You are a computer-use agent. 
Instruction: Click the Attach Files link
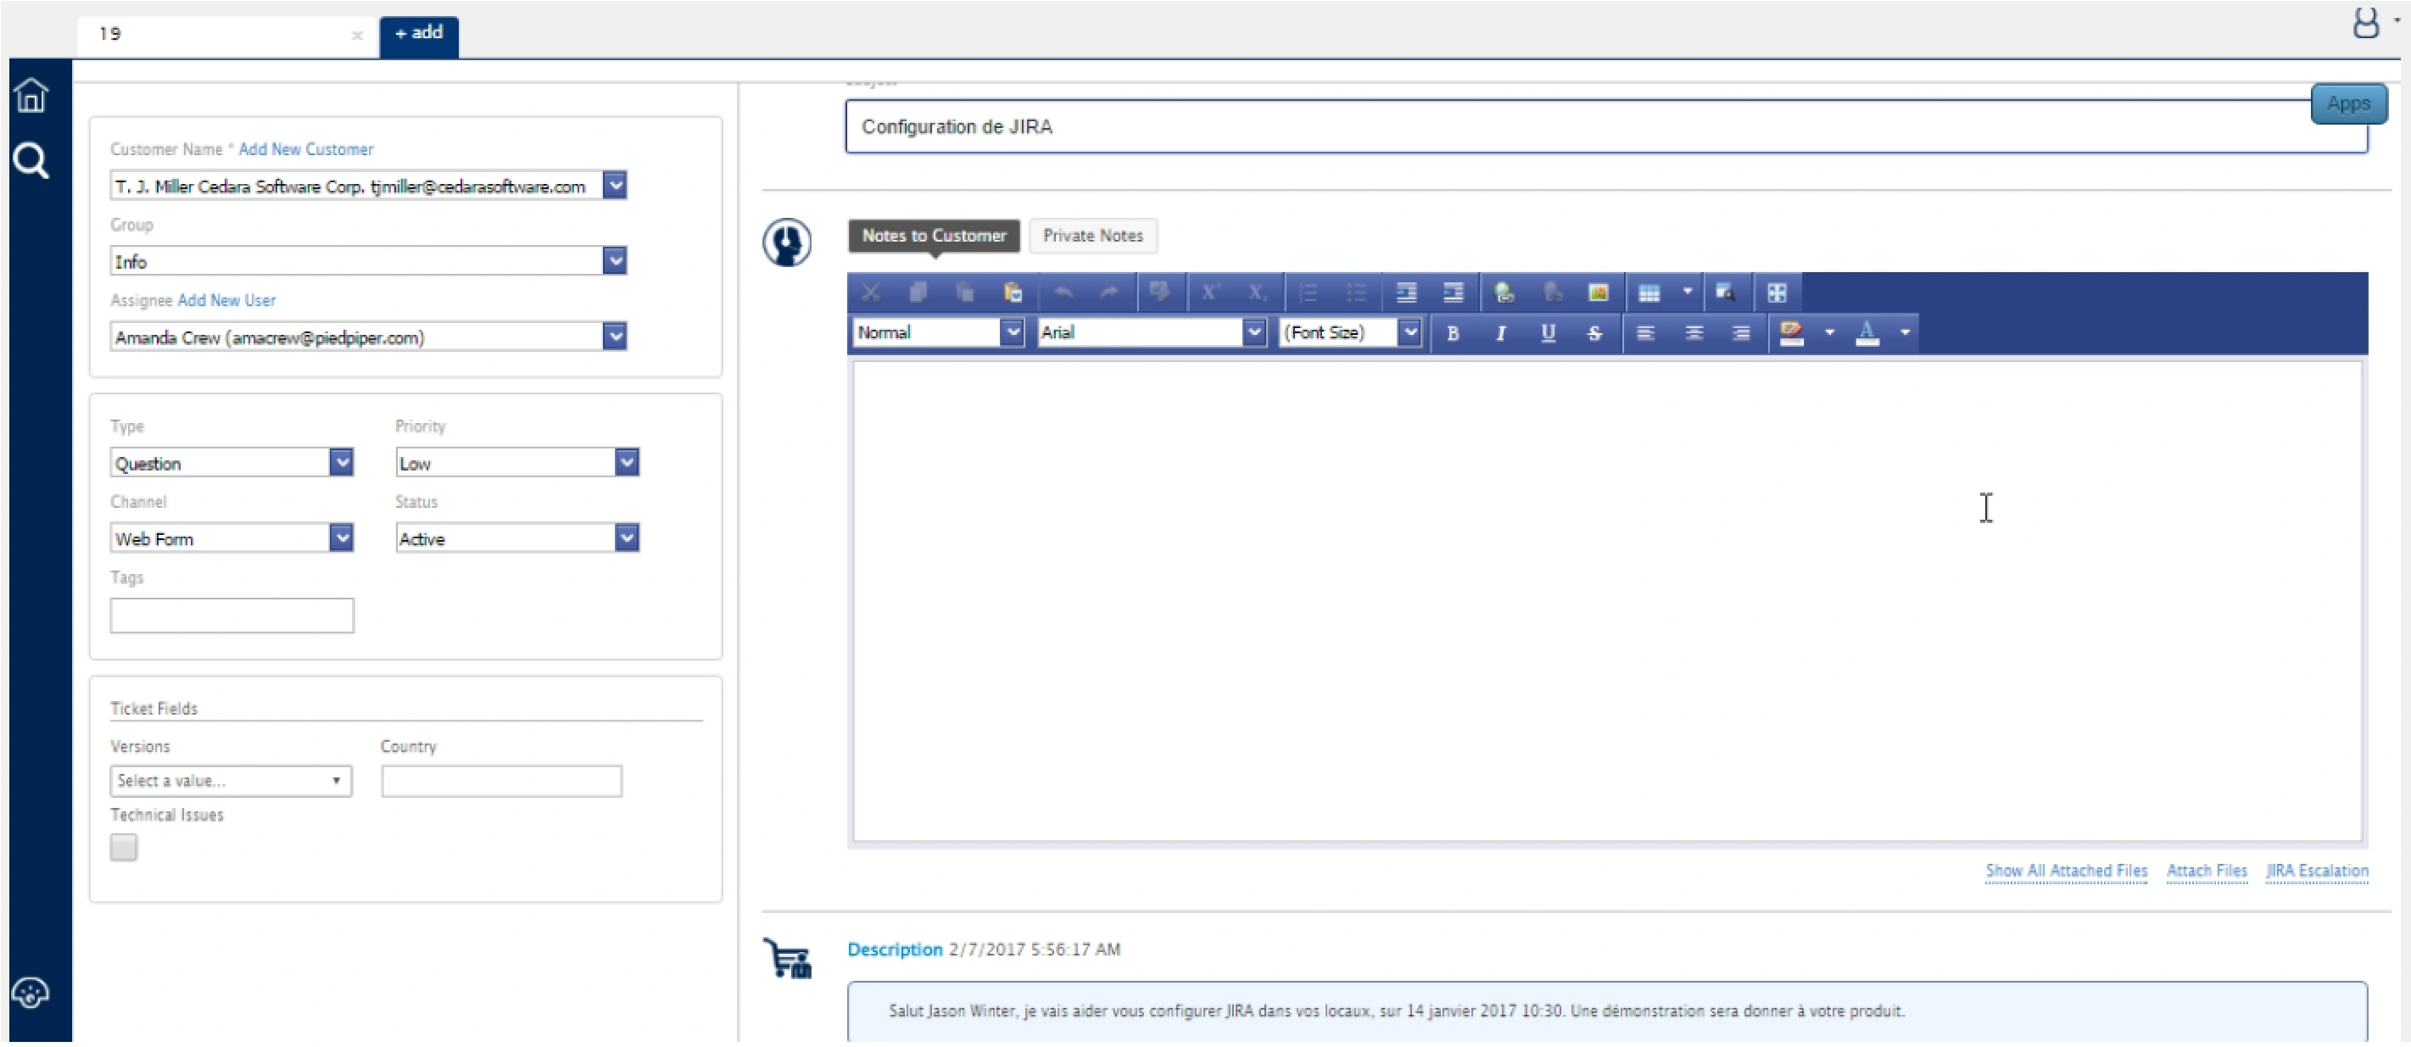tap(2207, 872)
